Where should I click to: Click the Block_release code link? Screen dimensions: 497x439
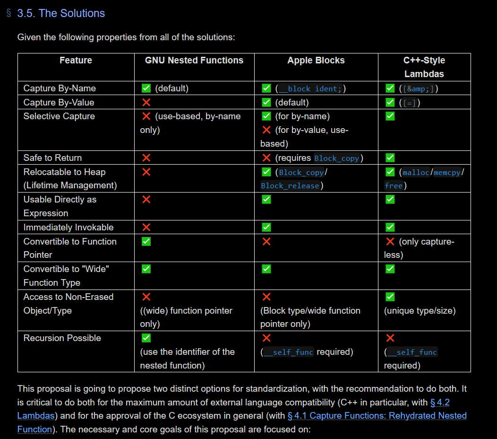point(290,186)
